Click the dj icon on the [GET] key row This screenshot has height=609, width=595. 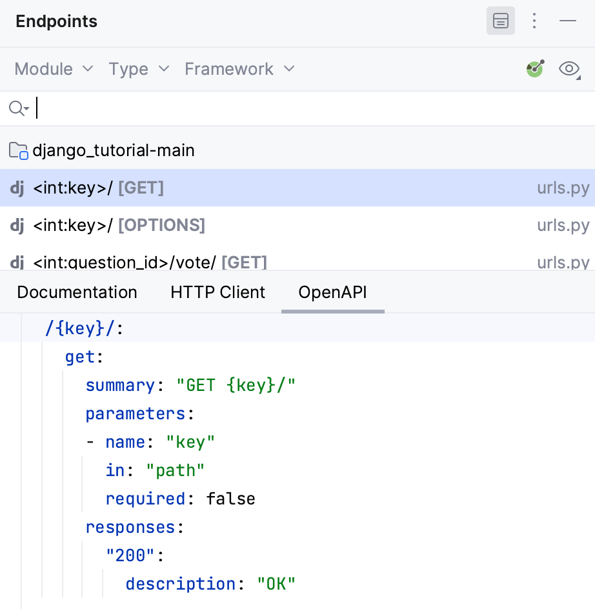[17, 188]
